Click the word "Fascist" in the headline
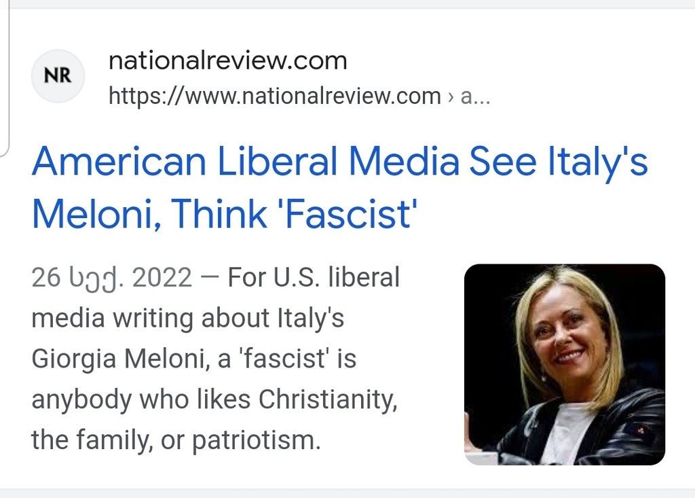This screenshot has height=498, width=695. pyautogui.click(x=349, y=214)
